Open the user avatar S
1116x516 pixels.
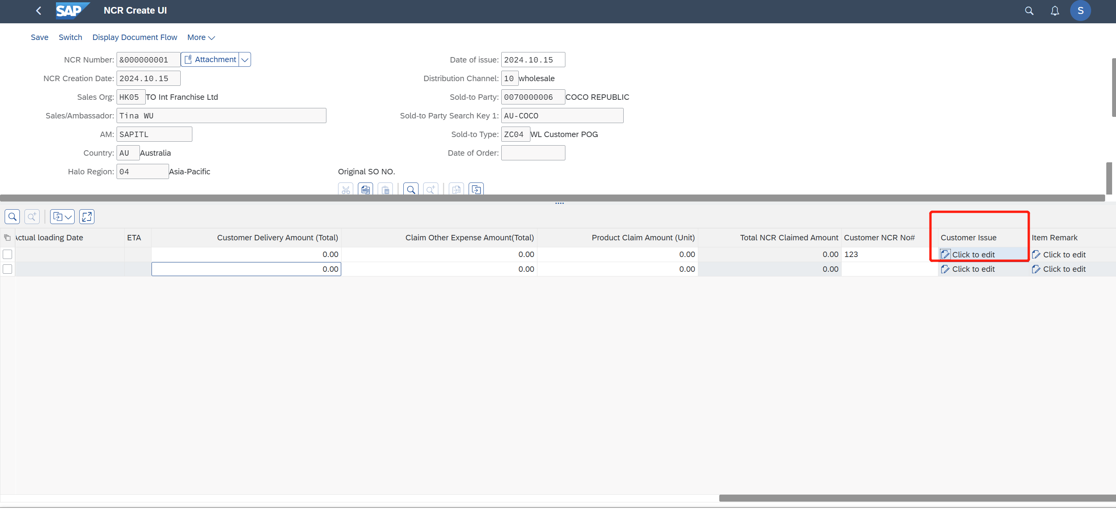1080,11
